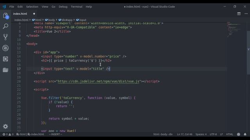Image resolution: width=250 pixels, height=140 pixels.
Task: Click the split editor icon
Action: (x=239, y=14)
